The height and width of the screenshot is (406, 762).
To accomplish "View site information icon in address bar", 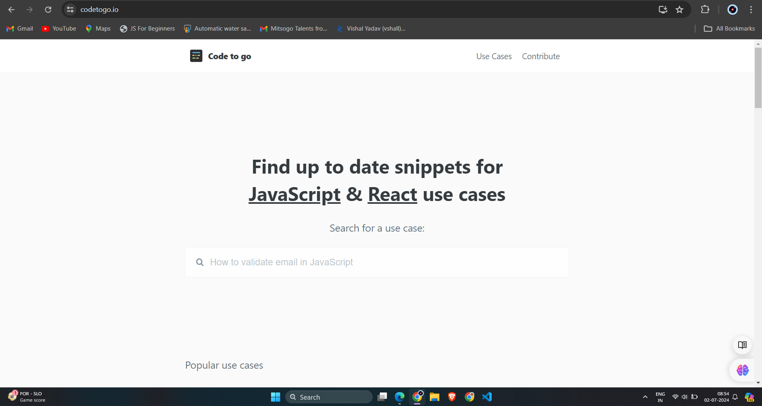I will 70,10.
